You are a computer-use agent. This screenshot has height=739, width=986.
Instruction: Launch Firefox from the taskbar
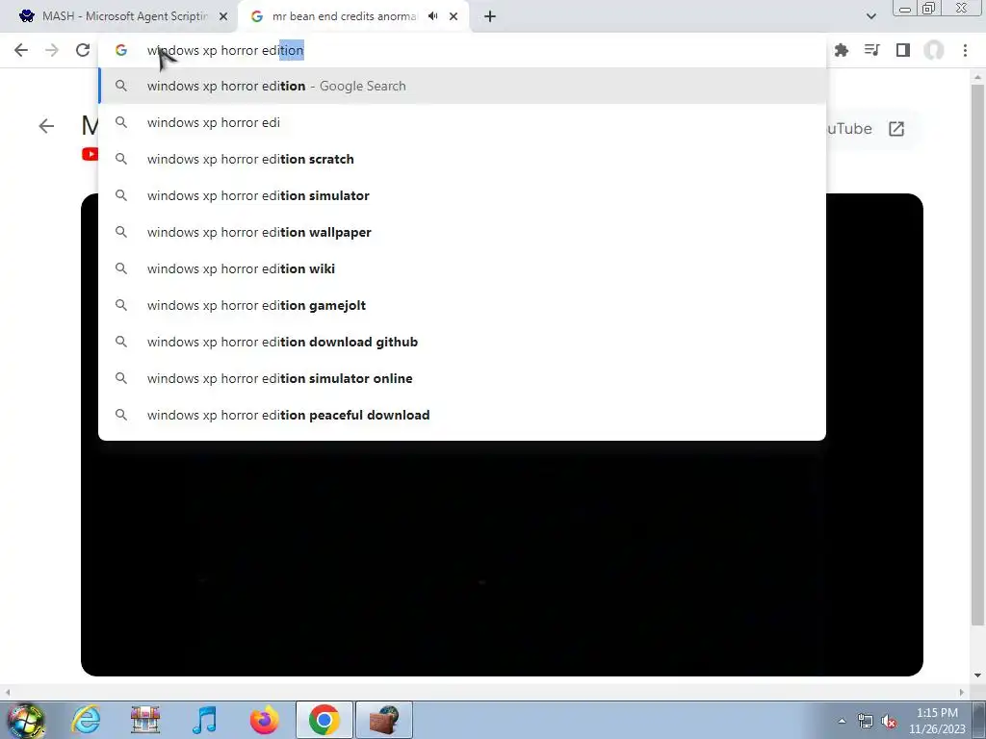point(264,720)
